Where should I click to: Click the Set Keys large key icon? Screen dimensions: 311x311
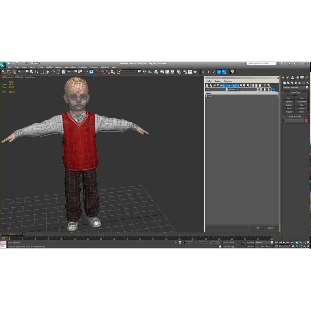pos(242,244)
